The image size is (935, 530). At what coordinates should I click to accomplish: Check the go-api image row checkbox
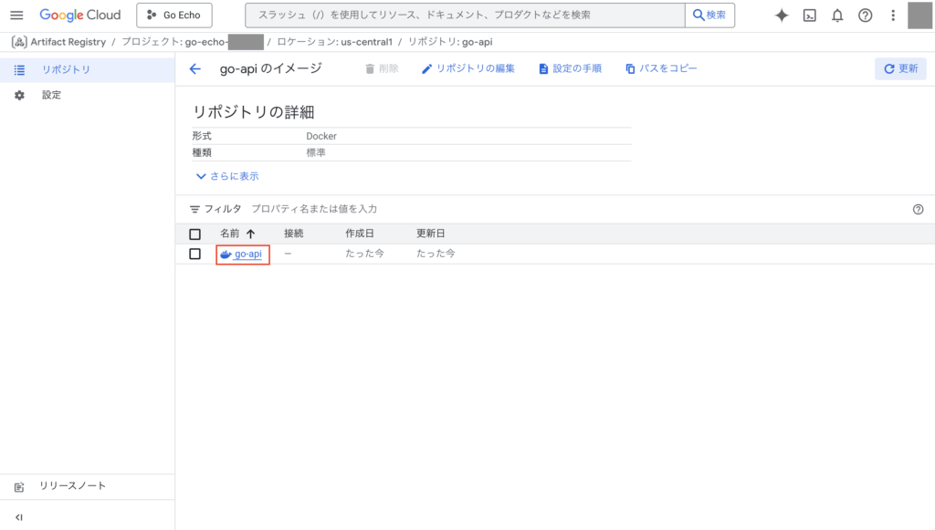tap(194, 255)
